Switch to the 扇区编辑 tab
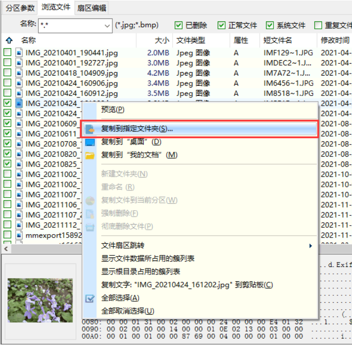Viewport: 352px width, 346px height. click(91, 8)
